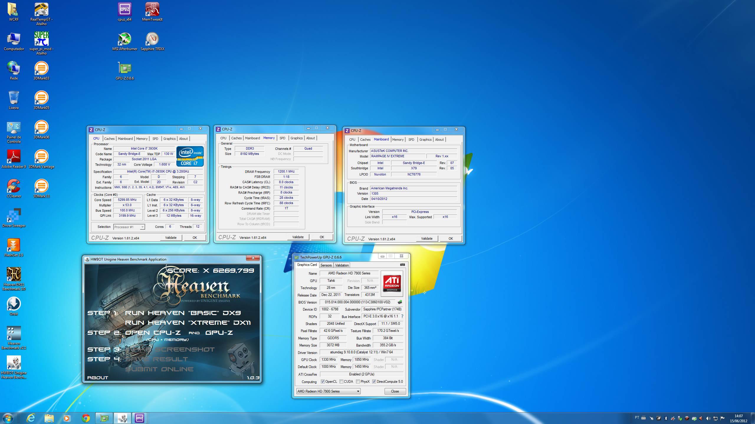Select the 3DMark 11 desktop icon

[x=41, y=188]
